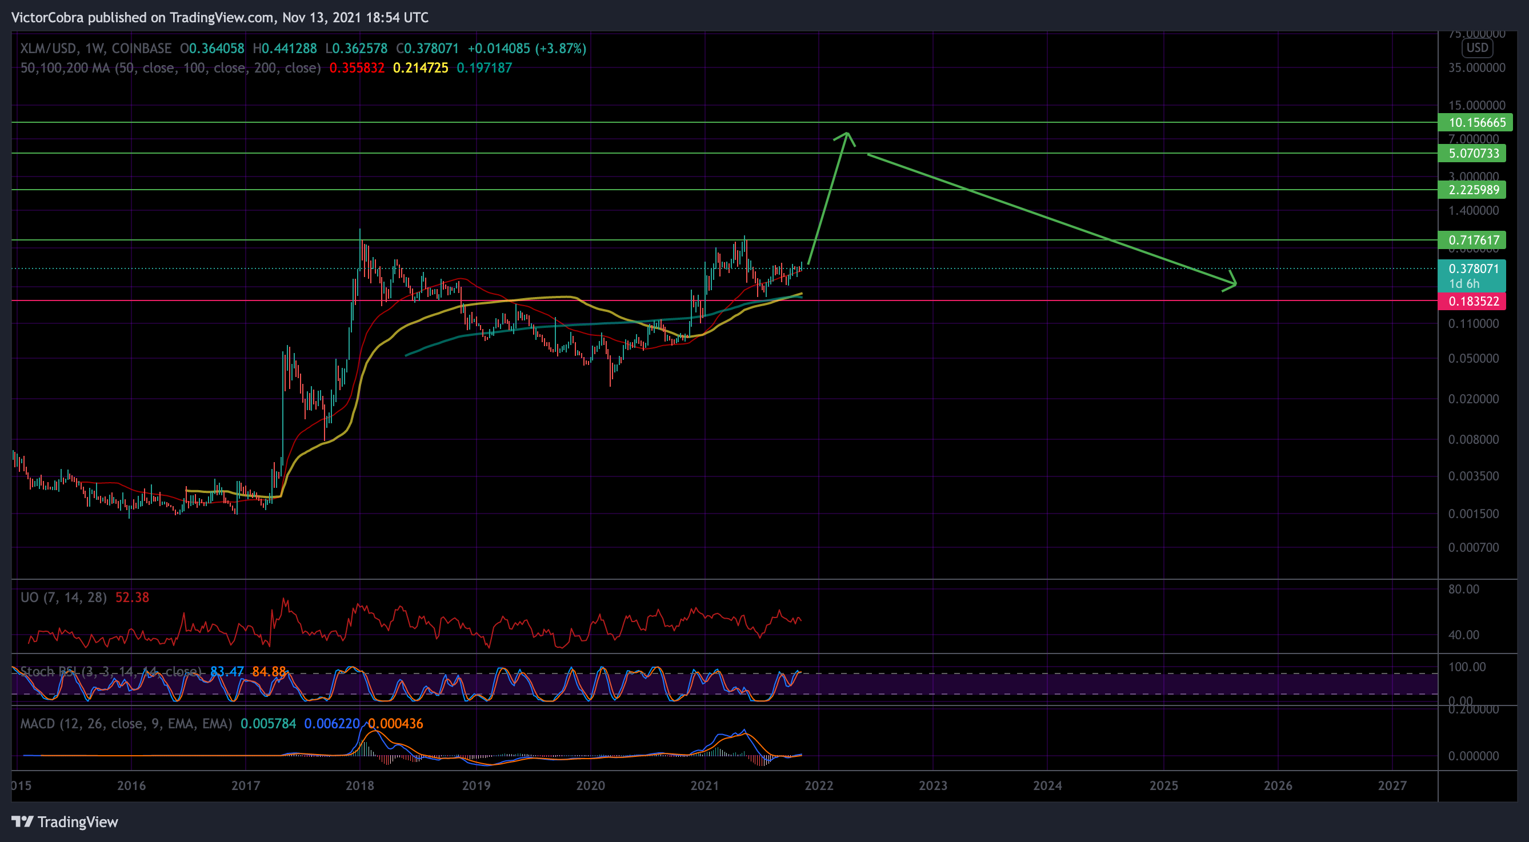The image size is (1529, 842).
Task: Click the 2024 time axis label
Action: pos(1048,785)
